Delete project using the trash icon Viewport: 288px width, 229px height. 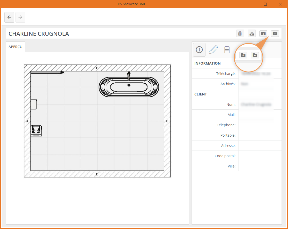tap(240, 33)
